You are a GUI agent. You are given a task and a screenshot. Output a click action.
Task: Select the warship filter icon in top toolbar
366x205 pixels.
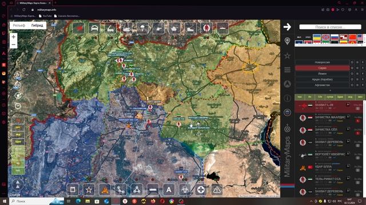[222, 28]
